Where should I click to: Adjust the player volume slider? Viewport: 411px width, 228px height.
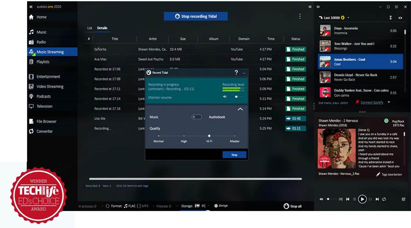331,199
